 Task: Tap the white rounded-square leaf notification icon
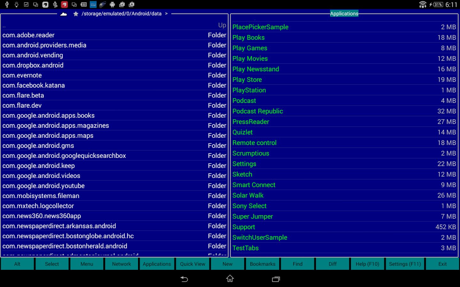[45, 4]
